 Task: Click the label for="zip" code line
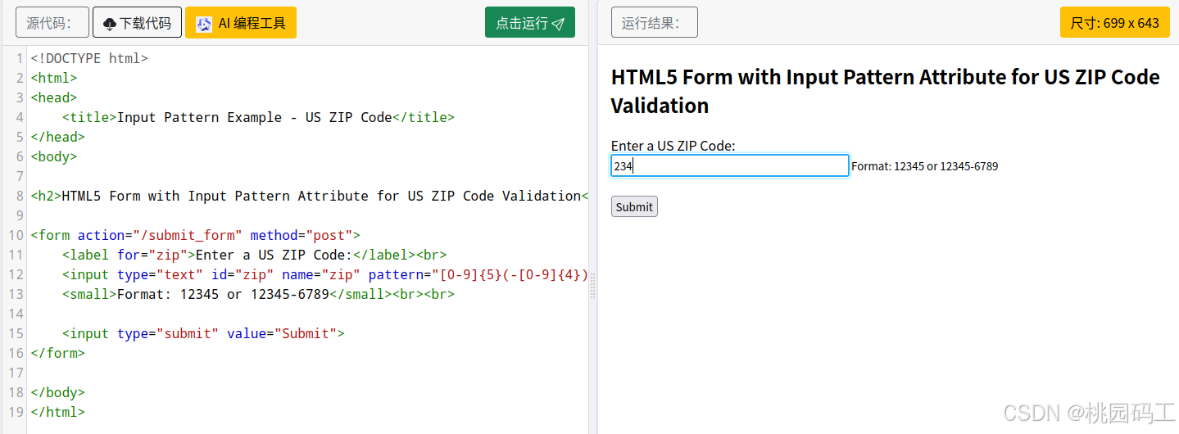point(254,255)
